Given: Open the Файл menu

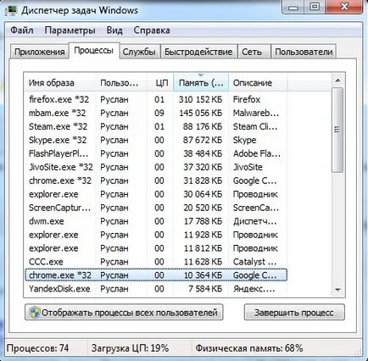Looking at the screenshot, I should click(x=22, y=30).
